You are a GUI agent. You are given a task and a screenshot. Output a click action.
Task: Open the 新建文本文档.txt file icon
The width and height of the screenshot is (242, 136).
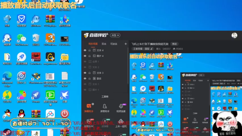point(64,79)
